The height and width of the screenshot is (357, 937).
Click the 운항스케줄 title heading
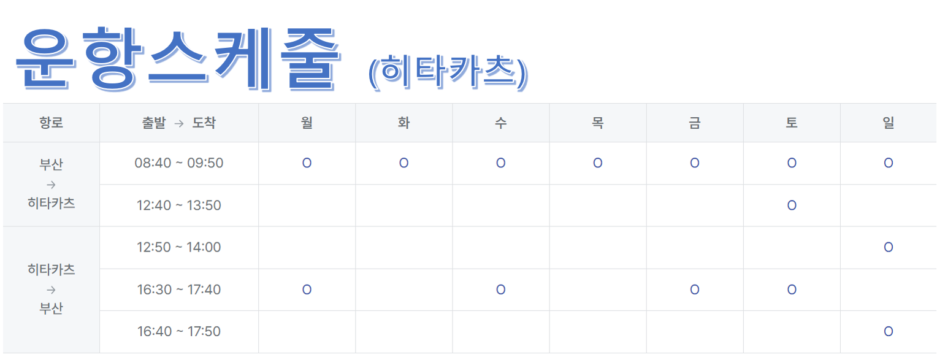178,60
